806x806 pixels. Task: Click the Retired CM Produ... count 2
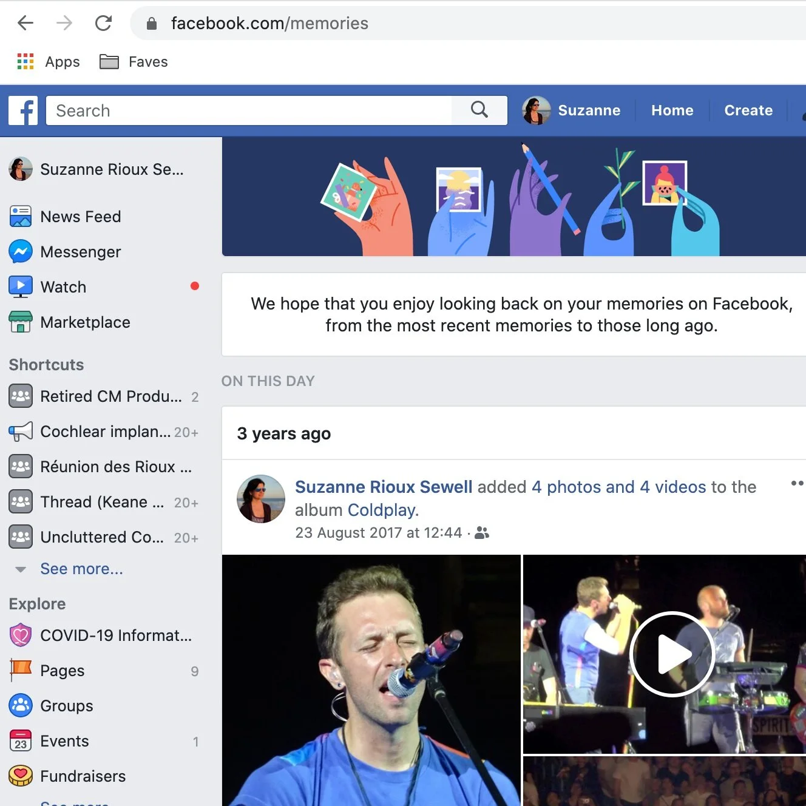point(195,397)
